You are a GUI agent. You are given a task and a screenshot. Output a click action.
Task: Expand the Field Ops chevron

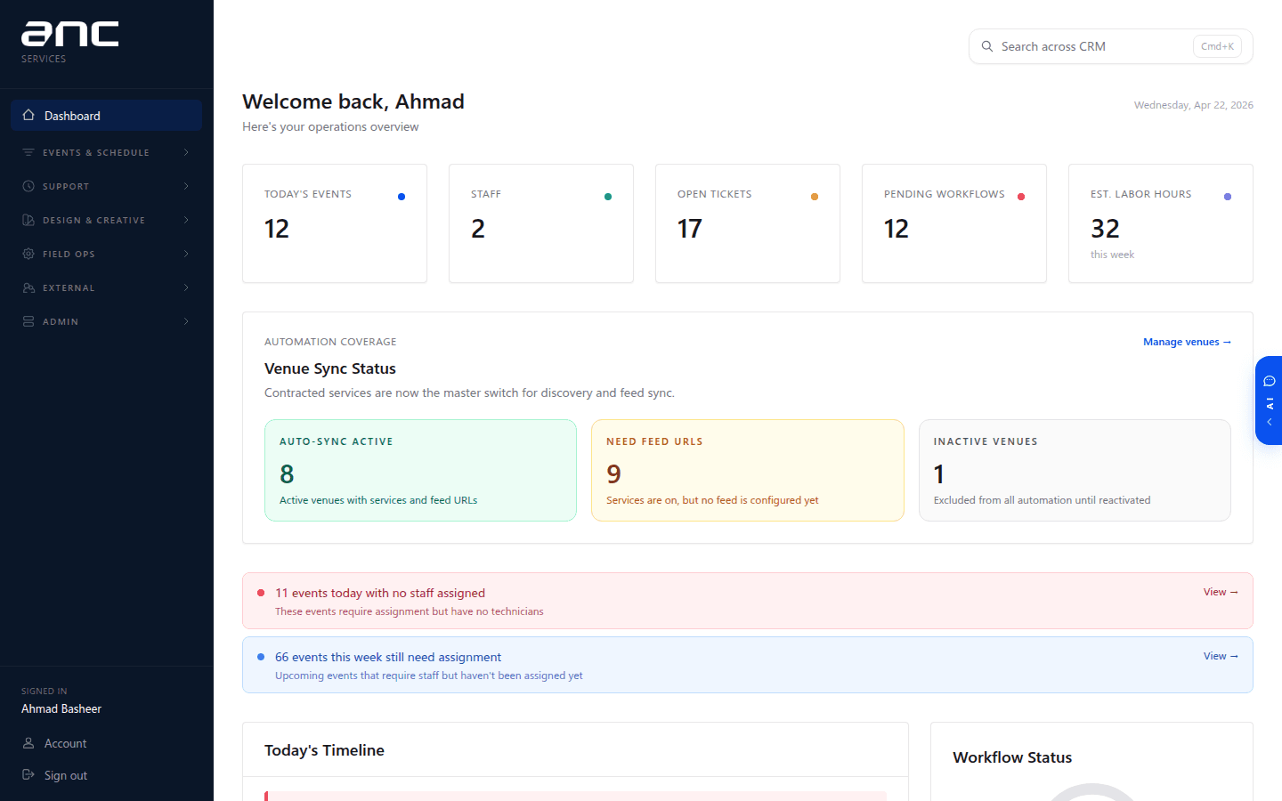tap(186, 254)
